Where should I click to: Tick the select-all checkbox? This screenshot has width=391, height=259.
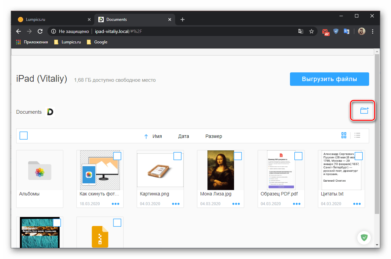click(24, 136)
